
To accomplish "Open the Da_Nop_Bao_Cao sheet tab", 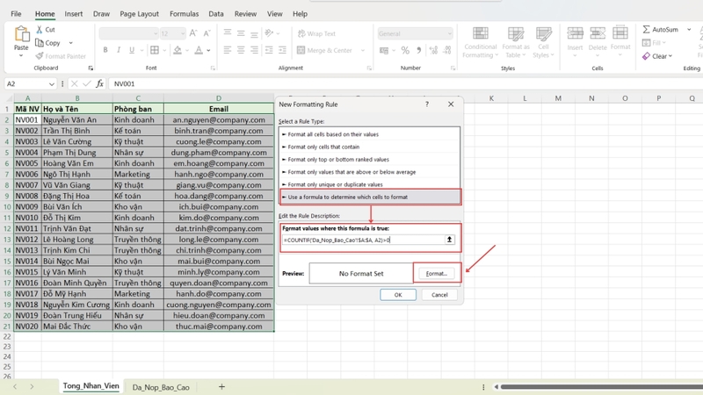I will (x=161, y=387).
